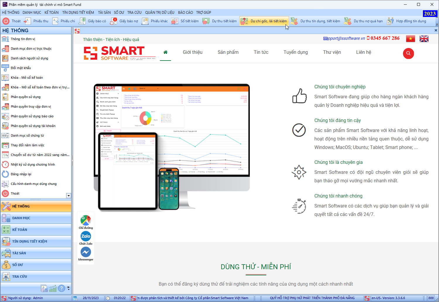This screenshot has height=302, width=439.
Task: Click the green home icon link
Action: [x=165, y=52]
